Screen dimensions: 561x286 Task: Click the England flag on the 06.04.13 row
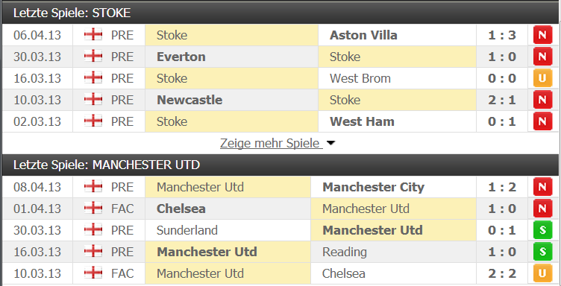click(x=93, y=35)
